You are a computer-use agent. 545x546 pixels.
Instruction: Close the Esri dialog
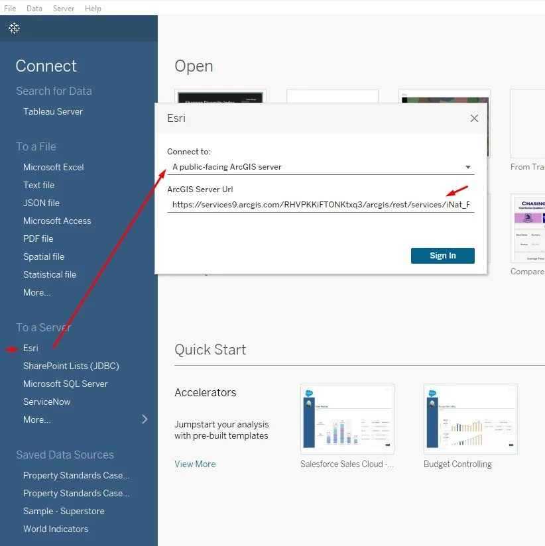pyautogui.click(x=474, y=119)
